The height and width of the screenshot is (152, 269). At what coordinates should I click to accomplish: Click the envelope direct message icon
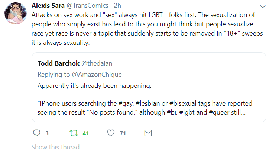tap(148, 133)
